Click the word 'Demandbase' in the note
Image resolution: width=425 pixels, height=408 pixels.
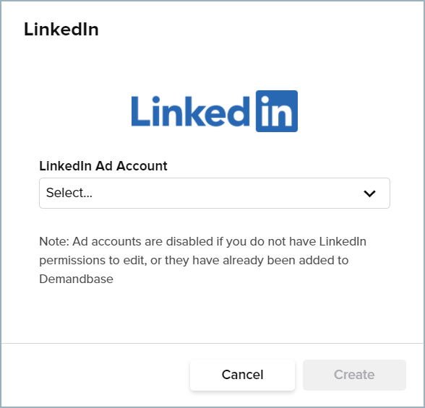[x=76, y=279]
